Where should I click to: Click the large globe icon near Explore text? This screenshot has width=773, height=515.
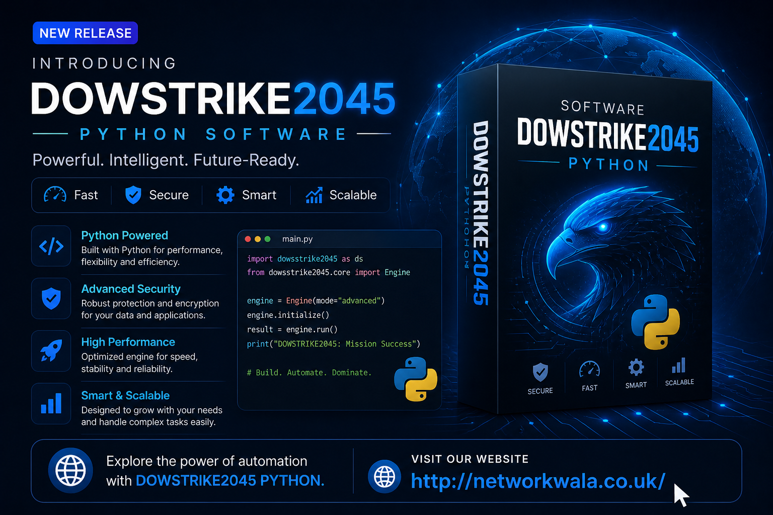[70, 470]
